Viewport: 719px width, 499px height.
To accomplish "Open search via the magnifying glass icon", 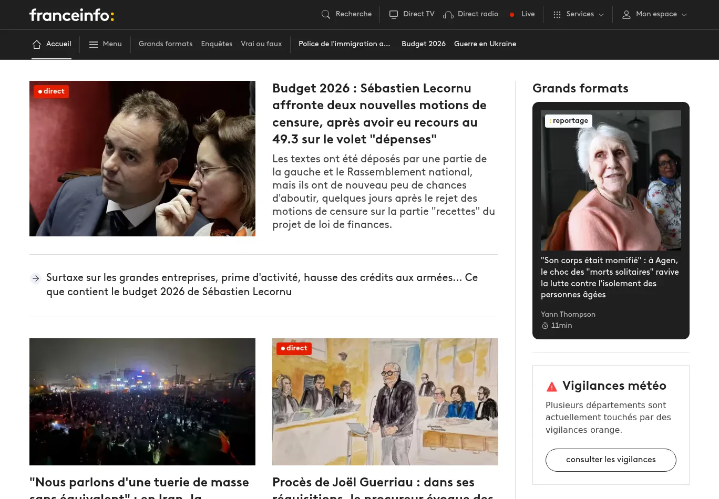I will point(326,14).
